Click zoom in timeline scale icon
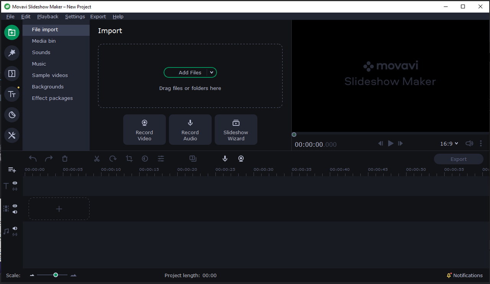490x284 pixels. [73, 275]
